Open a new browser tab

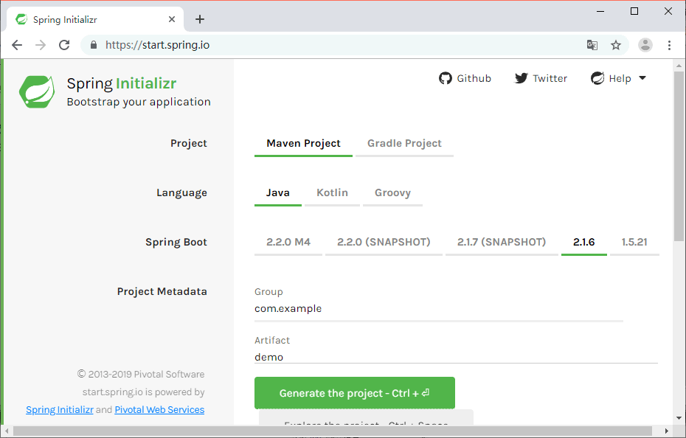[x=200, y=19]
